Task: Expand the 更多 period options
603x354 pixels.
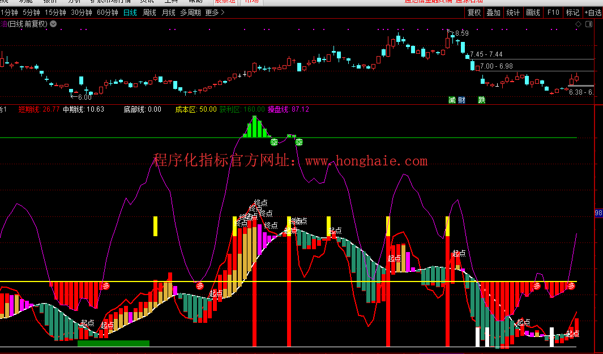Action: click(x=215, y=12)
